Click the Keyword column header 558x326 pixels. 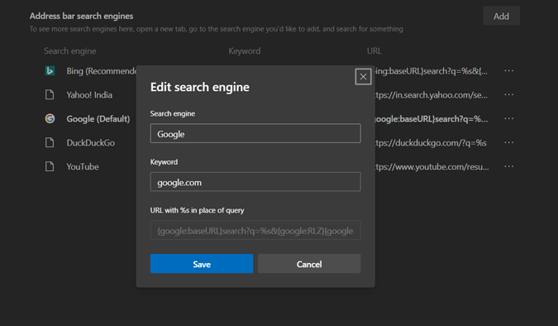245,51
